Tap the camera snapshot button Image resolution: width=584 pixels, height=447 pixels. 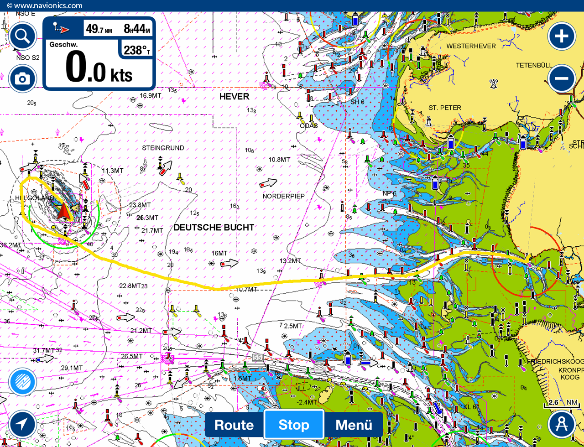pos(22,79)
